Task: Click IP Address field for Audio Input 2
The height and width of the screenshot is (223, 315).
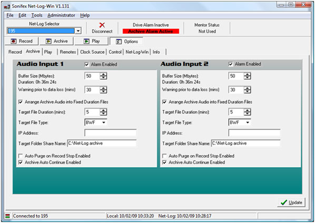Action: (254, 133)
